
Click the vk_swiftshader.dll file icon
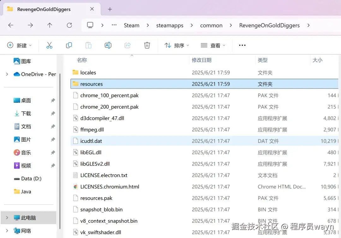[75, 232]
